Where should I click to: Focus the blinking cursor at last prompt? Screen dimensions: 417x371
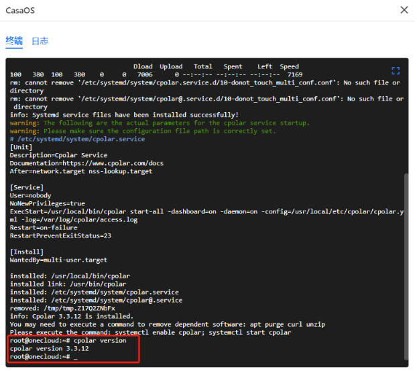76,357
